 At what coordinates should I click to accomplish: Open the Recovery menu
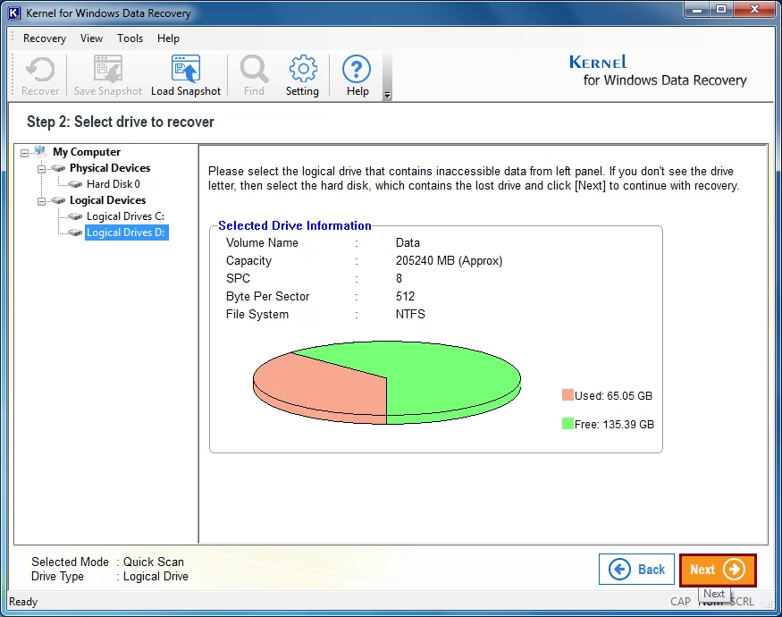tap(45, 38)
